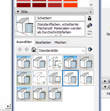This screenshot has width=110, height=111.
Task: Open the Details flyout arrow icon
Action: point(90,49)
